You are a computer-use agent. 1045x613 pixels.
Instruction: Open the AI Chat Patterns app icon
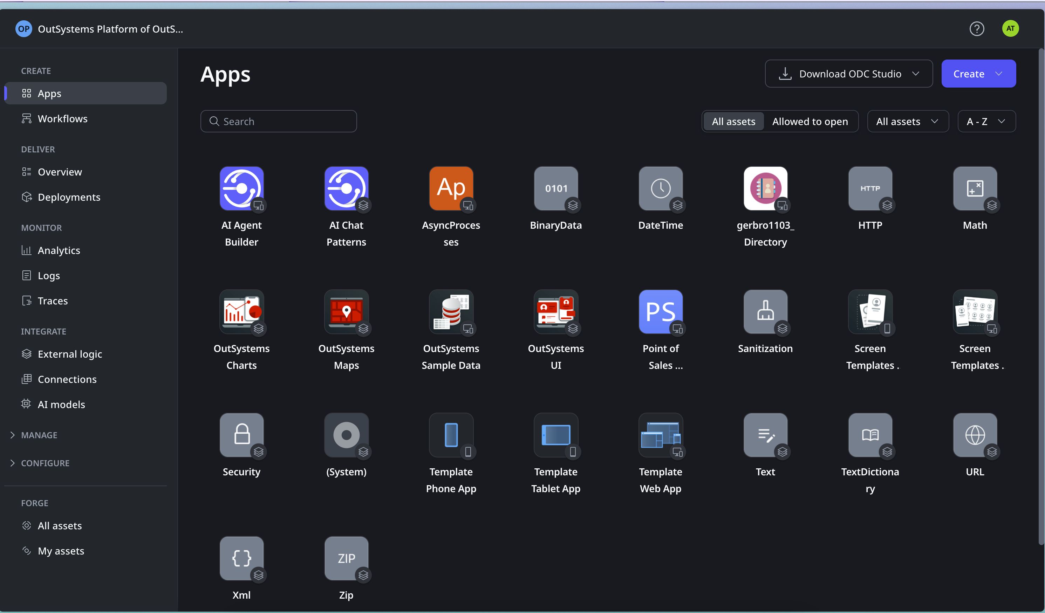(346, 188)
